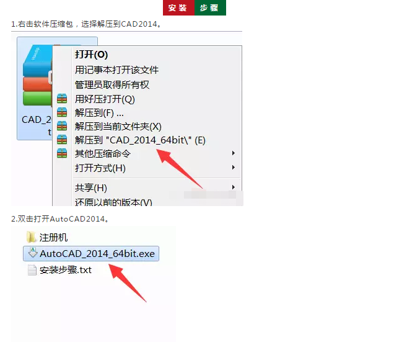394x342 pixels.
Task: Select 用记事本打开该文件 menu entry
Action: coord(117,70)
